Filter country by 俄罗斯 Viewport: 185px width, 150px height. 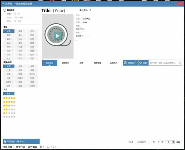click(9, 82)
